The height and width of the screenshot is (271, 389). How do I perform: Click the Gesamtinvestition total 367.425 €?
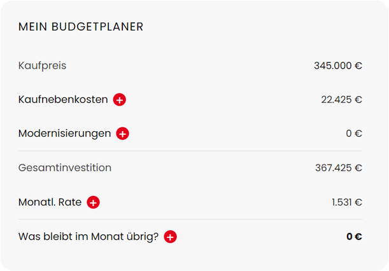tap(339, 168)
